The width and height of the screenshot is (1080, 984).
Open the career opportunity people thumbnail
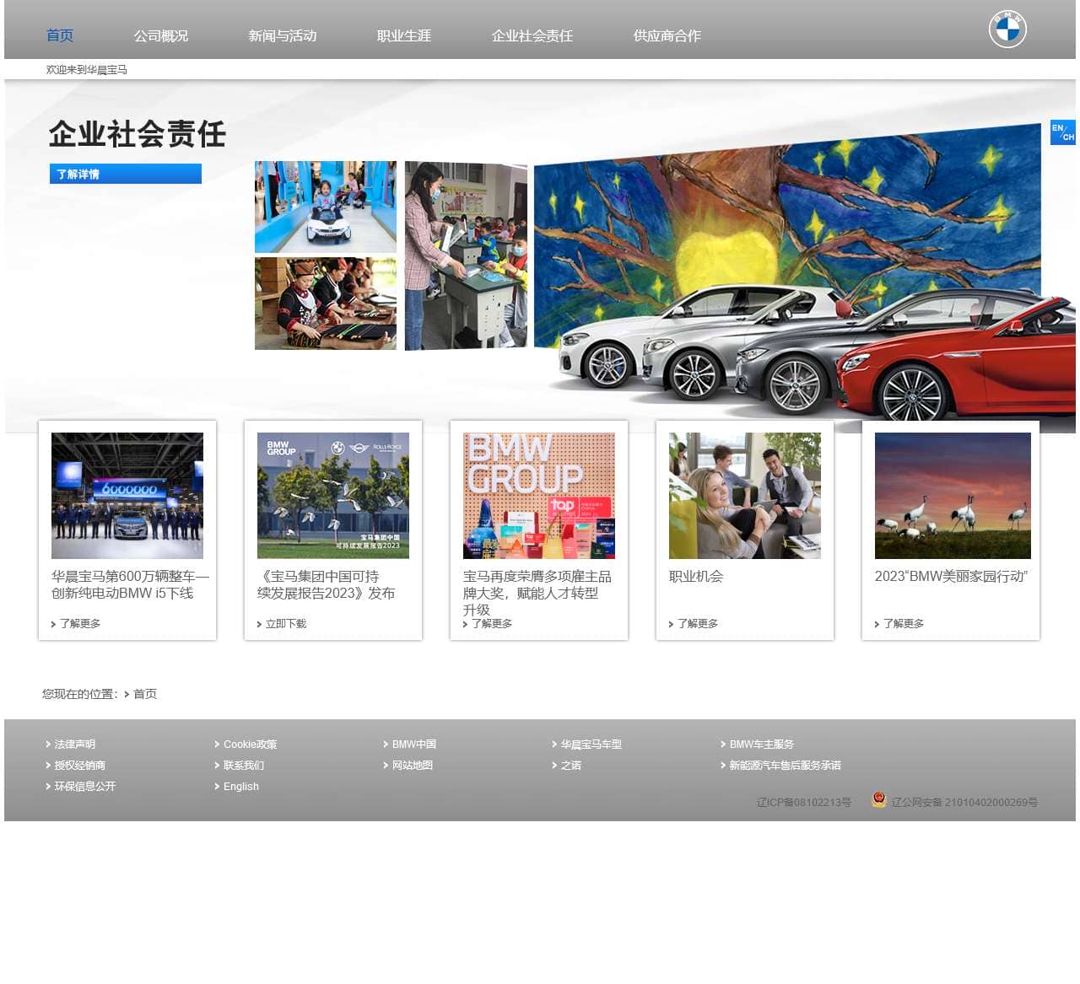click(x=745, y=496)
